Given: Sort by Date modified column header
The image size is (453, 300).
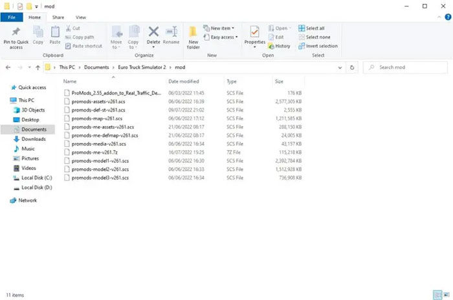Looking at the screenshot, I should click(184, 81).
